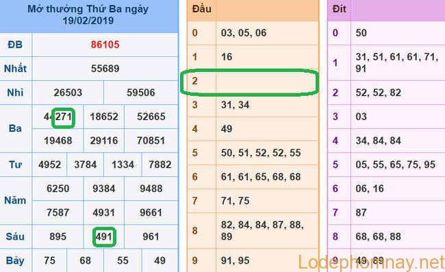
Task: Click Đít row 7 value 87
Action: pos(361,212)
